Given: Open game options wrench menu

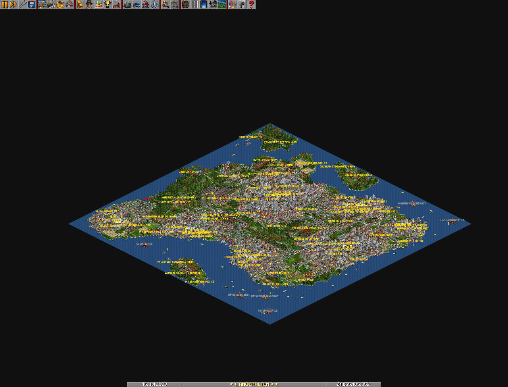Looking at the screenshot, I should (23, 5).
